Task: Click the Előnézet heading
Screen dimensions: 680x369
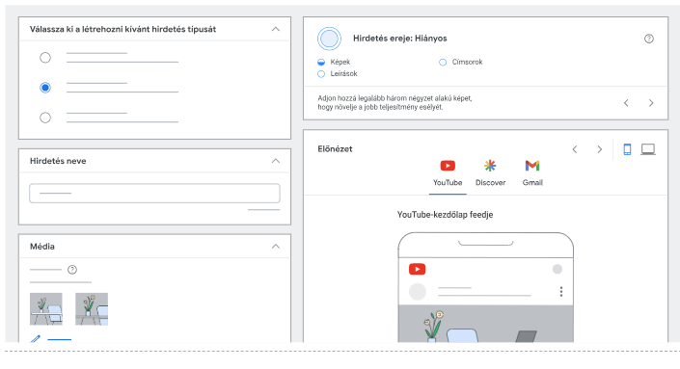Action: click(335, 149)
